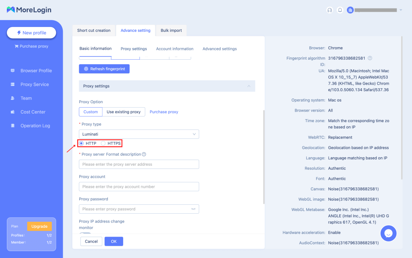412x258 pixels.
Task: Click the form panel vertical scrollbar
Action: coord(264,157)
